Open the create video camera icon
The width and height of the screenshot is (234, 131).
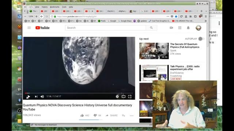(171, 28)
